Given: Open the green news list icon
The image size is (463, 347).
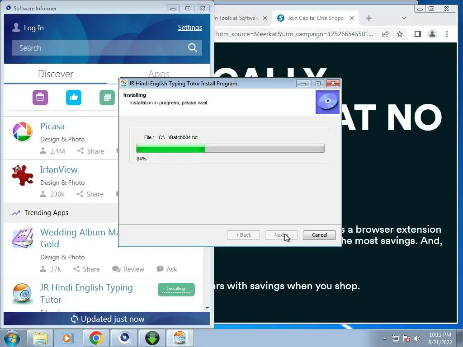Looking at the screenshot, I should [107, 98].
